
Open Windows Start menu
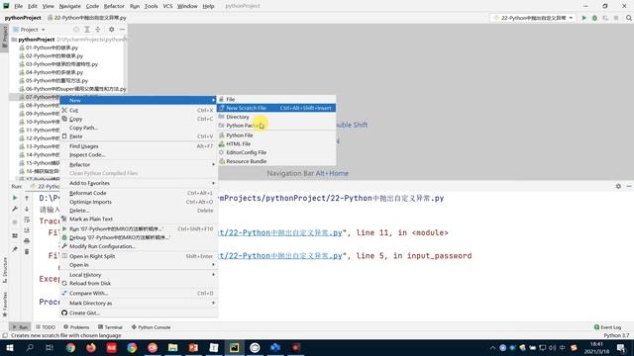tap(9, 347)
